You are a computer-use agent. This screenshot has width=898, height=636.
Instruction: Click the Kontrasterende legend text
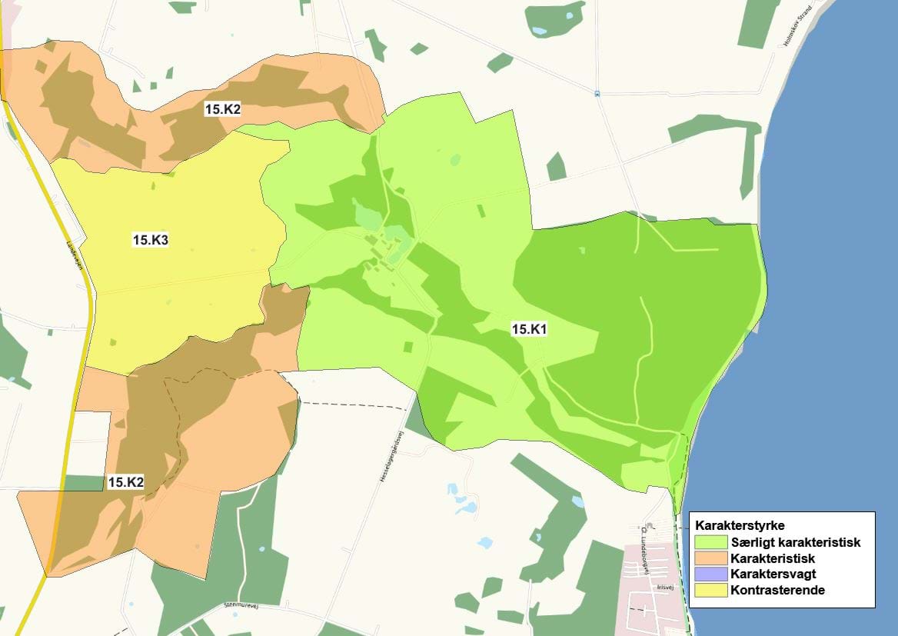pos(777,590)
